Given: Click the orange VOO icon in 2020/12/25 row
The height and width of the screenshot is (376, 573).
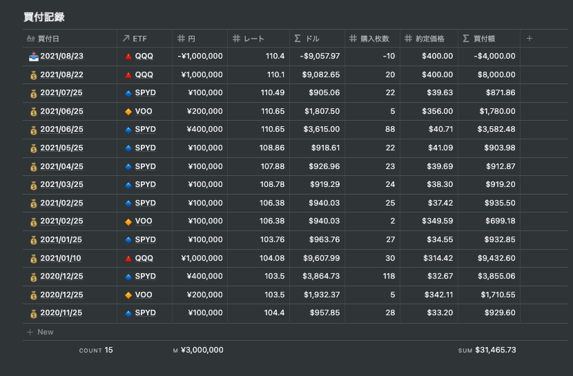Looking at the screenshot, I should [128, 295].
